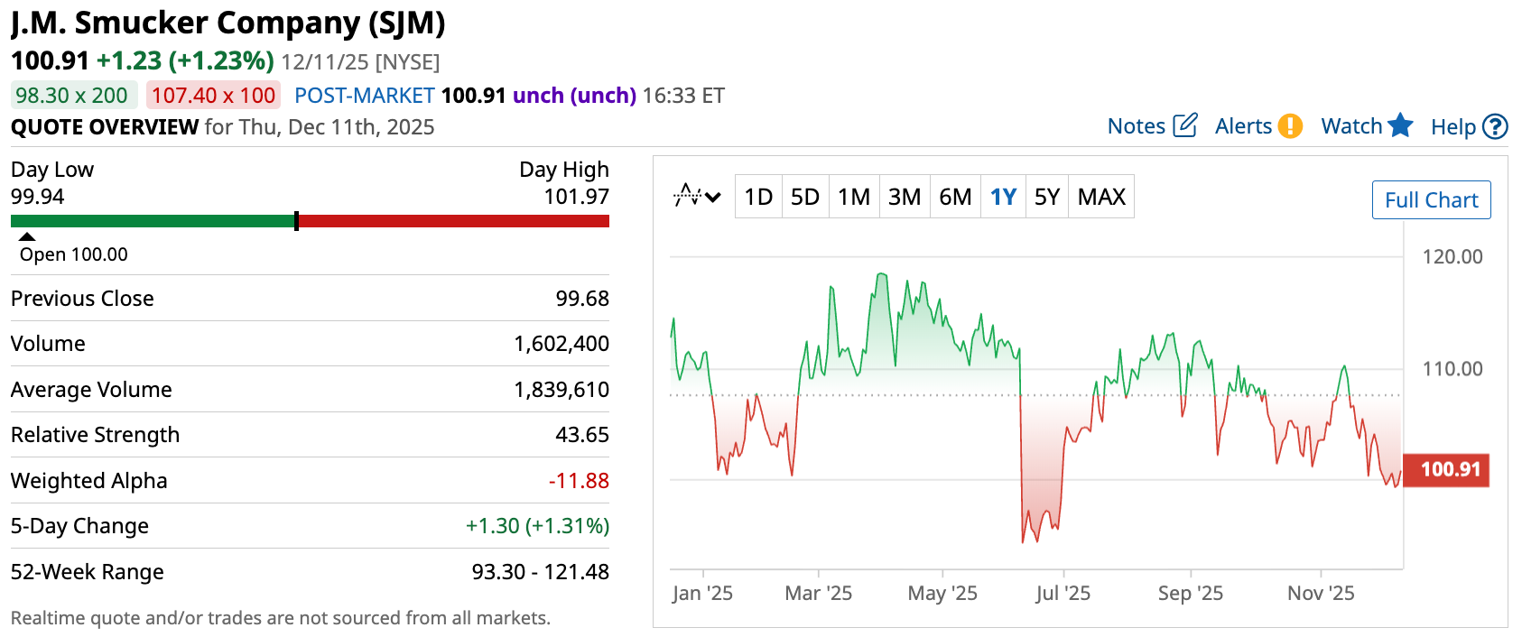Show the 1M chart period
This screenshot has height=637, width=1522.
point(853,197)
